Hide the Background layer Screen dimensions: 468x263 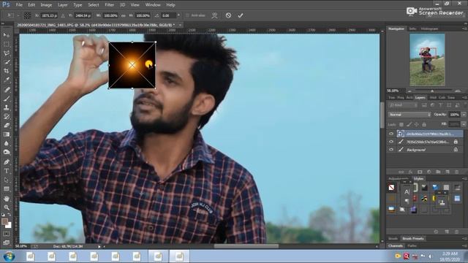pos(391,149)
